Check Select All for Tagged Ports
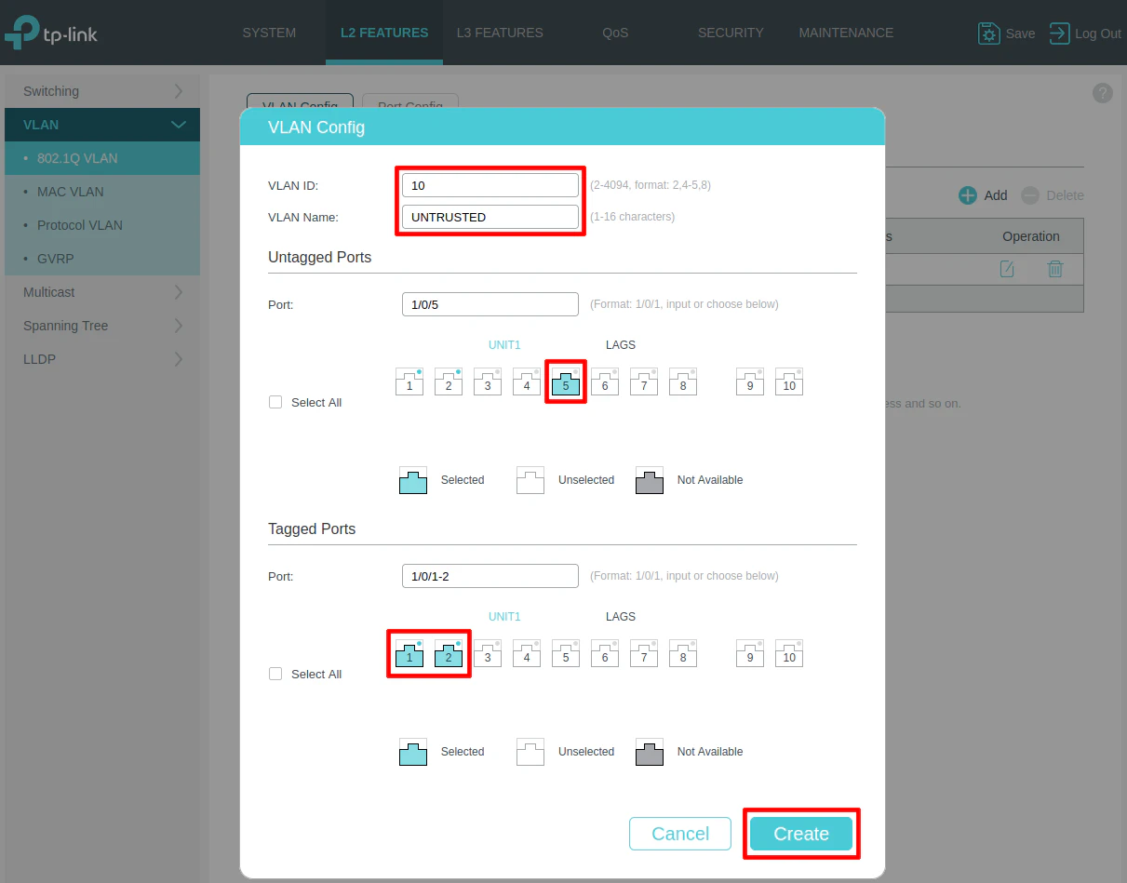The width and height of the screenshot is (1127, 883). (275, 674)
